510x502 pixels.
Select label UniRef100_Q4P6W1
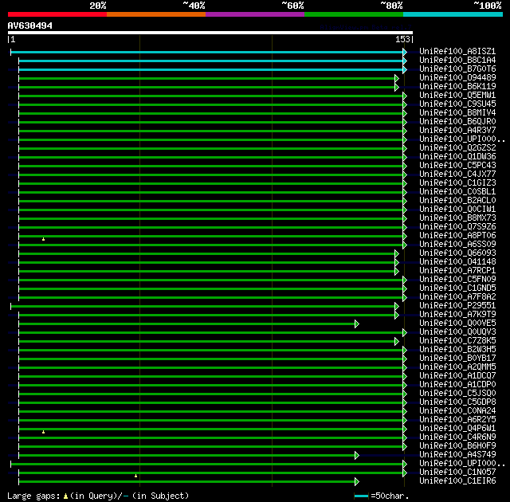click(457, 429)
